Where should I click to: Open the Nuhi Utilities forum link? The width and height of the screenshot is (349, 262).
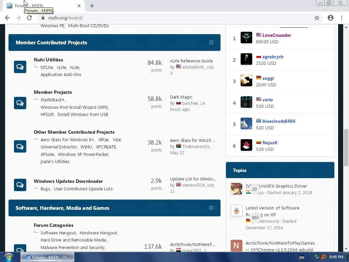pos(48,60)
